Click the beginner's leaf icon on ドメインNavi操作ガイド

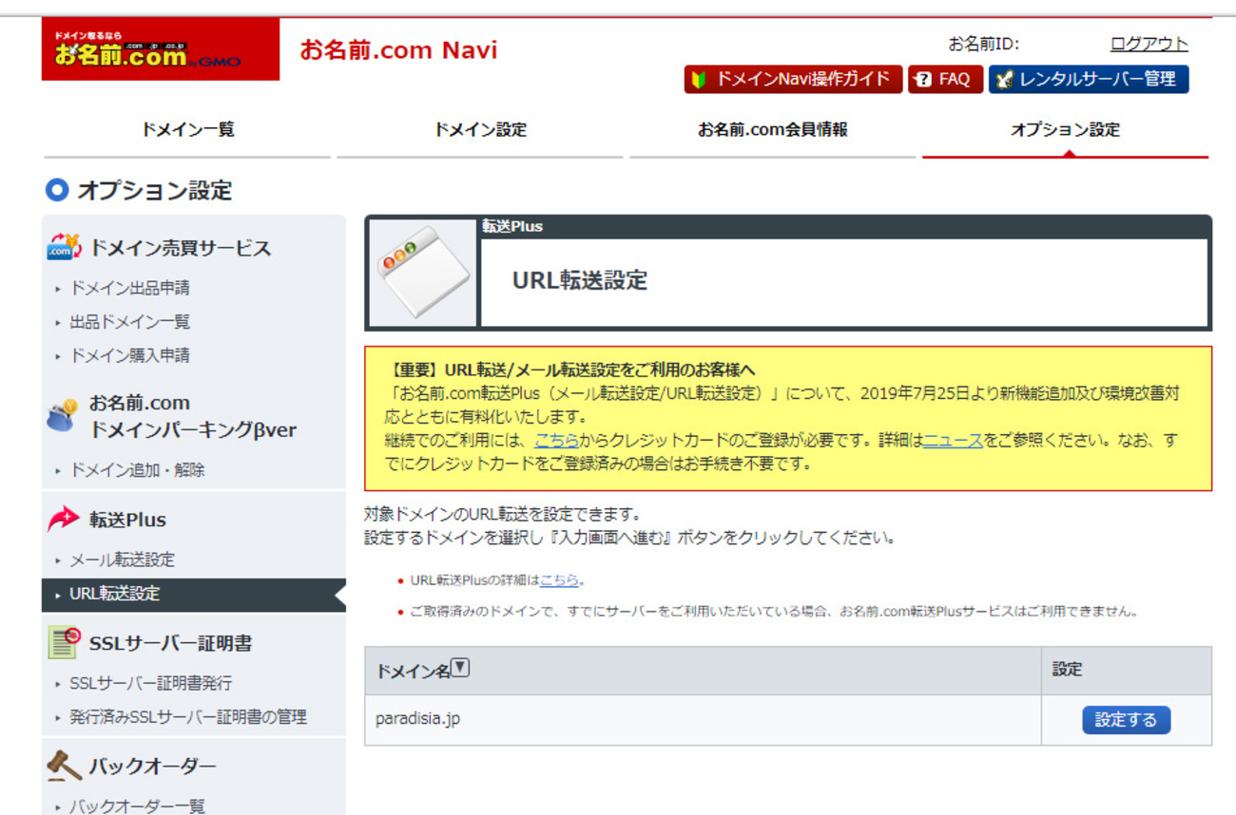coord(699,79)
